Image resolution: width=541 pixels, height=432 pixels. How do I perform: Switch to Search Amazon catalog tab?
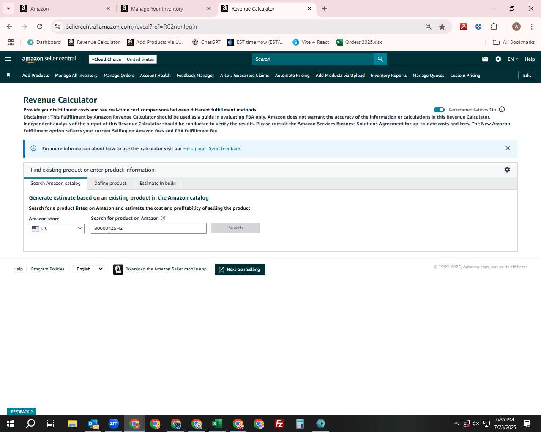tap(55, 183)
